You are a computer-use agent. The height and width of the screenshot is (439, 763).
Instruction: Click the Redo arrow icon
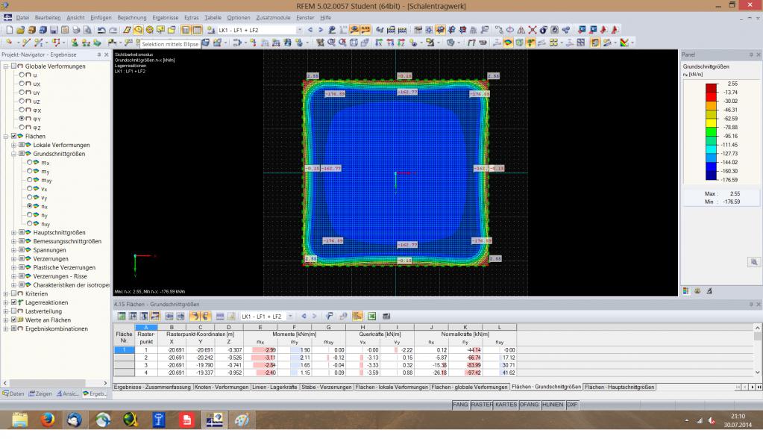coord(113,30)
